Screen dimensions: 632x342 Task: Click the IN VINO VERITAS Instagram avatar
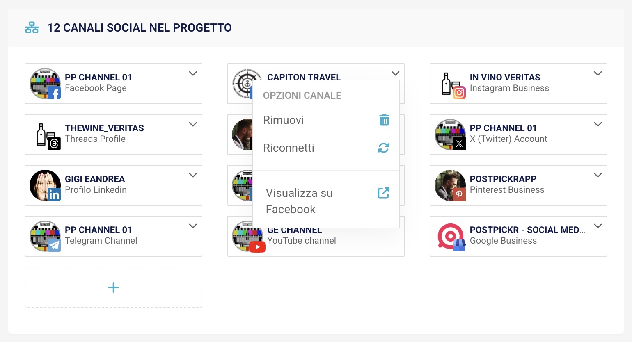[x=451, y=84]
